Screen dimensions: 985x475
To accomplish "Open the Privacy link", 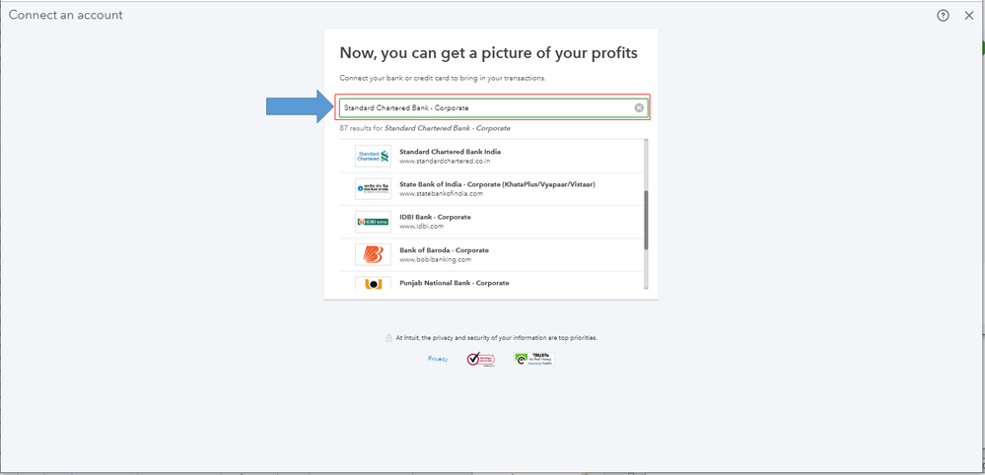I will coord(438,360).
